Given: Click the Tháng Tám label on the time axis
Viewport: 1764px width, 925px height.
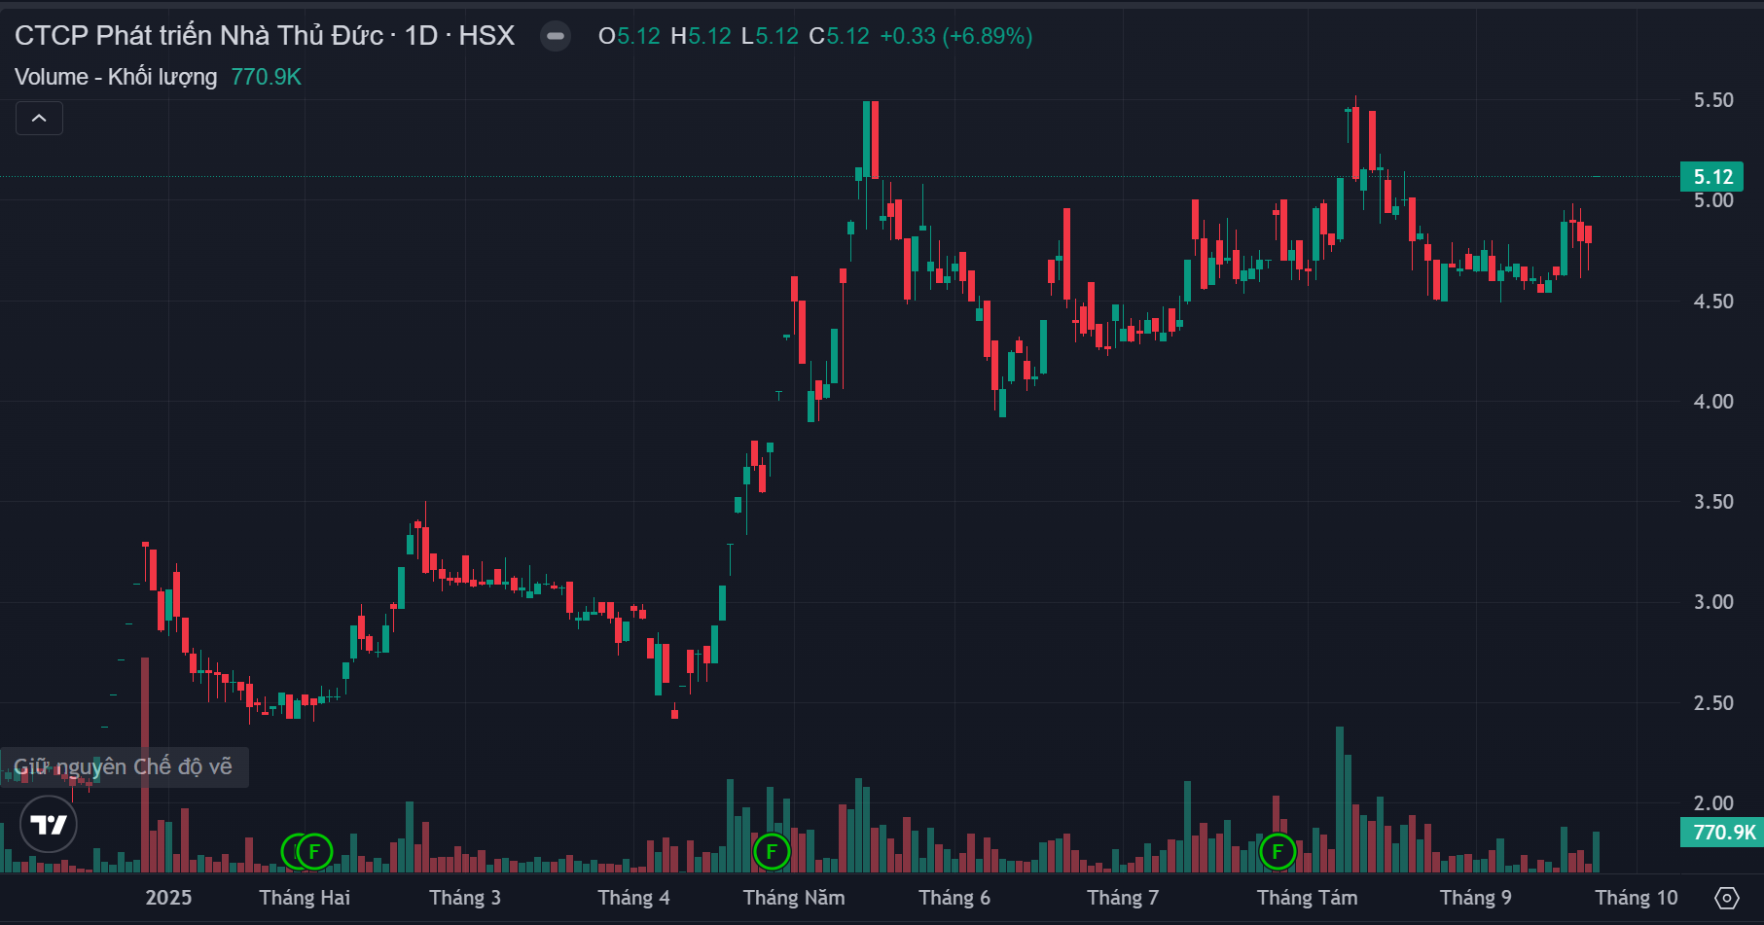Looking at the screenshot, I should (1307, 898).
